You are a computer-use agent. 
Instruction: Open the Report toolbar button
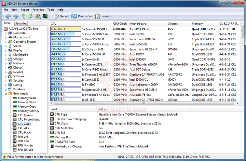(61, 16)
